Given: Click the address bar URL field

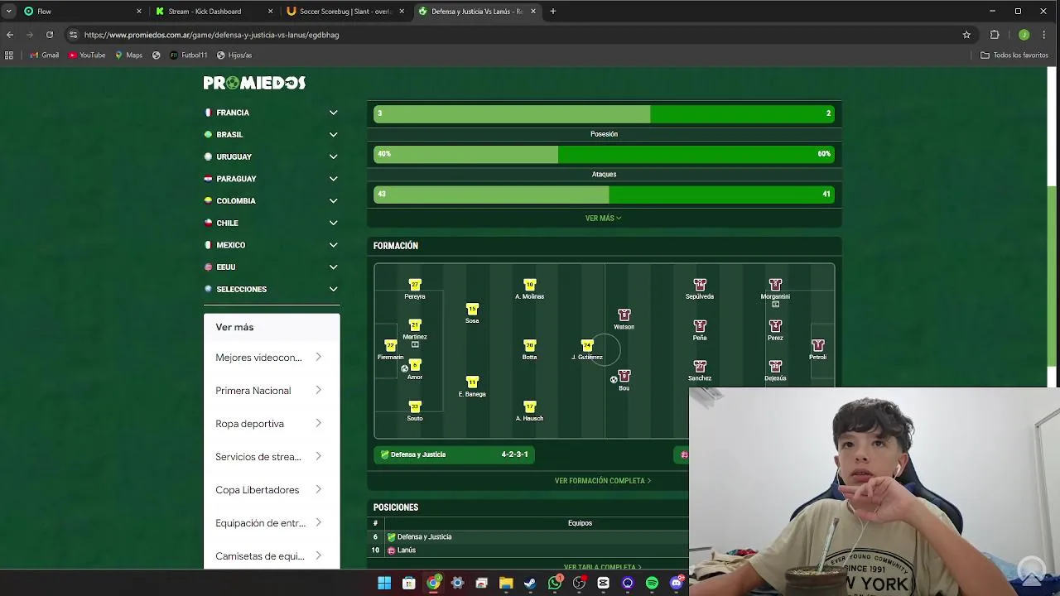Looking at the screenshot, I should point(513,35).
